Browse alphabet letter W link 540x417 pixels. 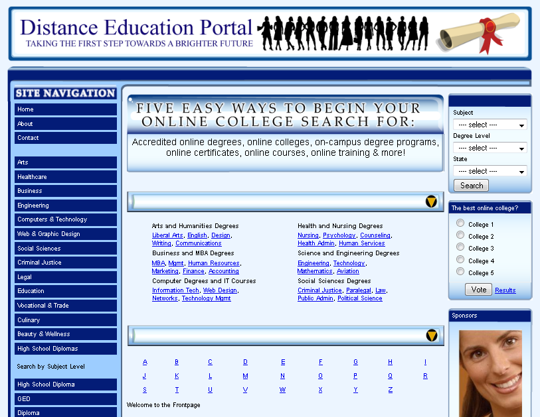pos(282,390)
